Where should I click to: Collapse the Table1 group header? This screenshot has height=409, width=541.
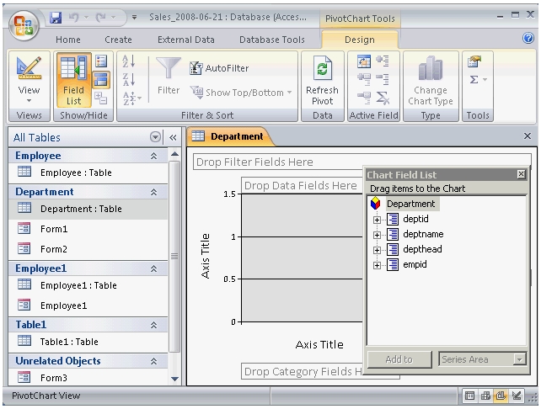pos(154,325)
